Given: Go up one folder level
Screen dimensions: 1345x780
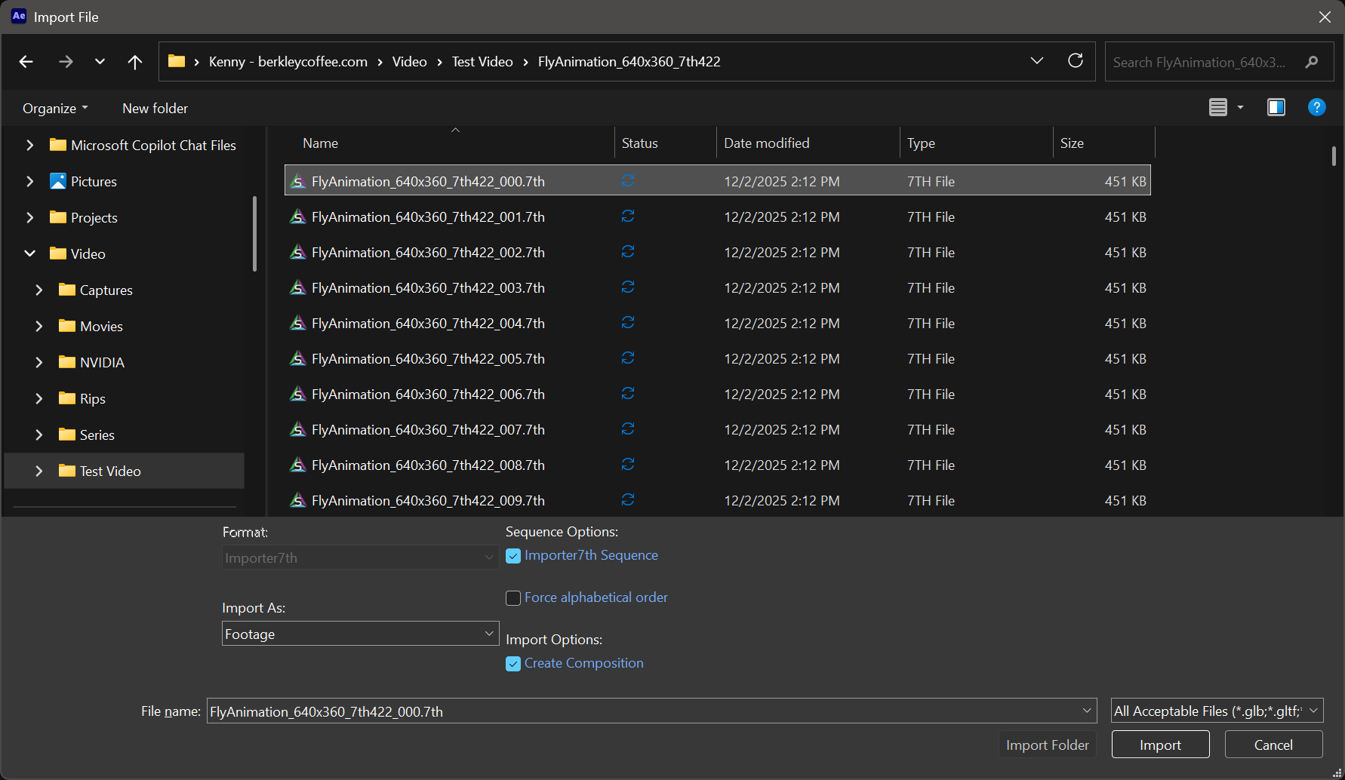Looking at the screenshot, I should [134, 62].
